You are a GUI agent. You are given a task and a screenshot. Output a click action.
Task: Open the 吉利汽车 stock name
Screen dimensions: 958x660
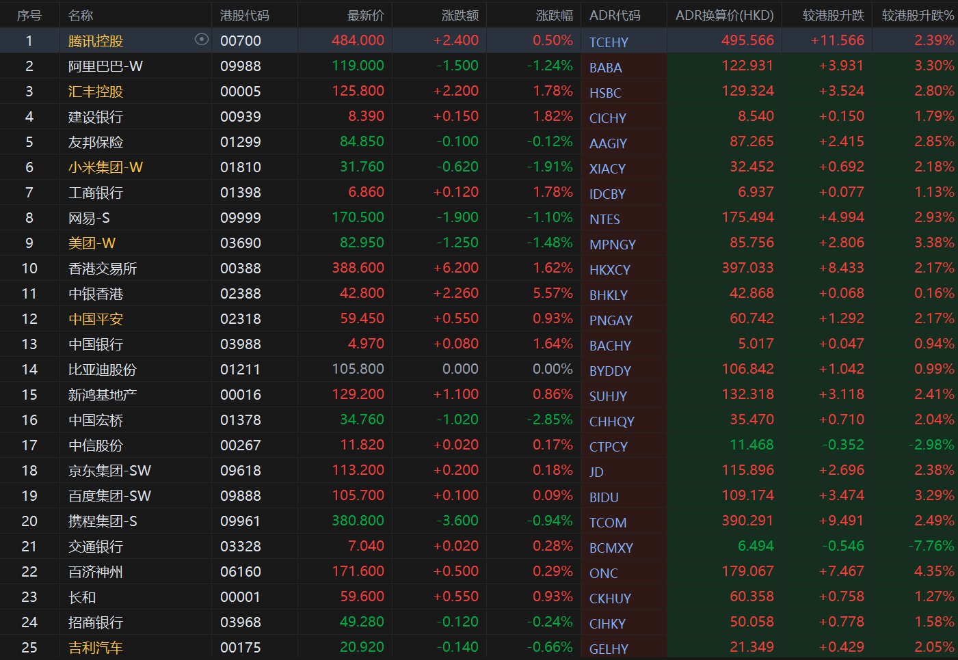coord(96,648)
